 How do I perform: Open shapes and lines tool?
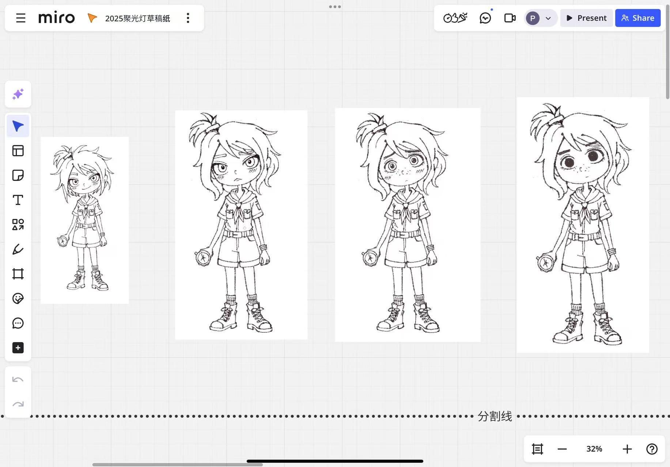(18, 224)
